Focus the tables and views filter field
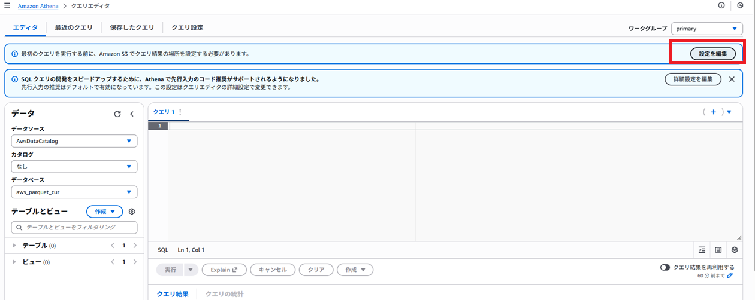 [x=74, y=227]
